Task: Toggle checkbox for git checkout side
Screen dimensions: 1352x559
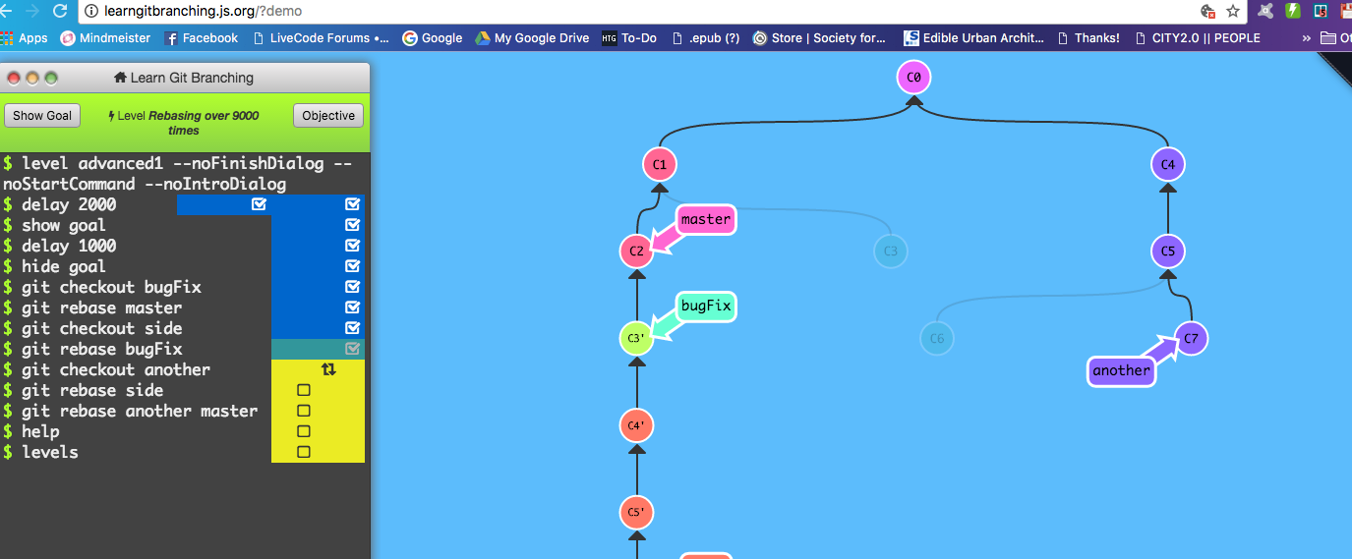Action: click(353, 328)
